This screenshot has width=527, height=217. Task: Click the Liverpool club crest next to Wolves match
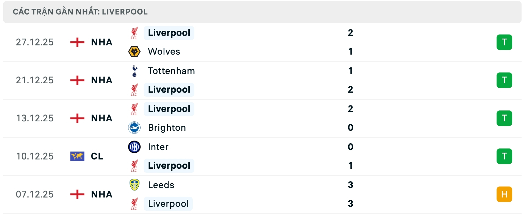tap(135, 33)
